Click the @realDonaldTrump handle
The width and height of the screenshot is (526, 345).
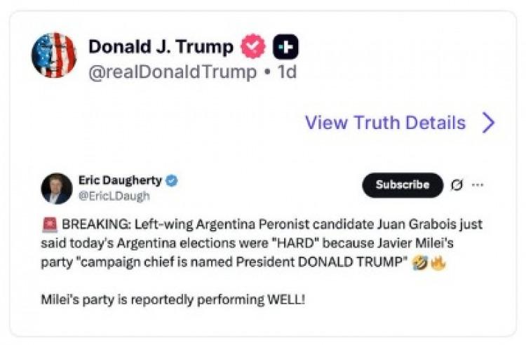[x=173, y=72]
